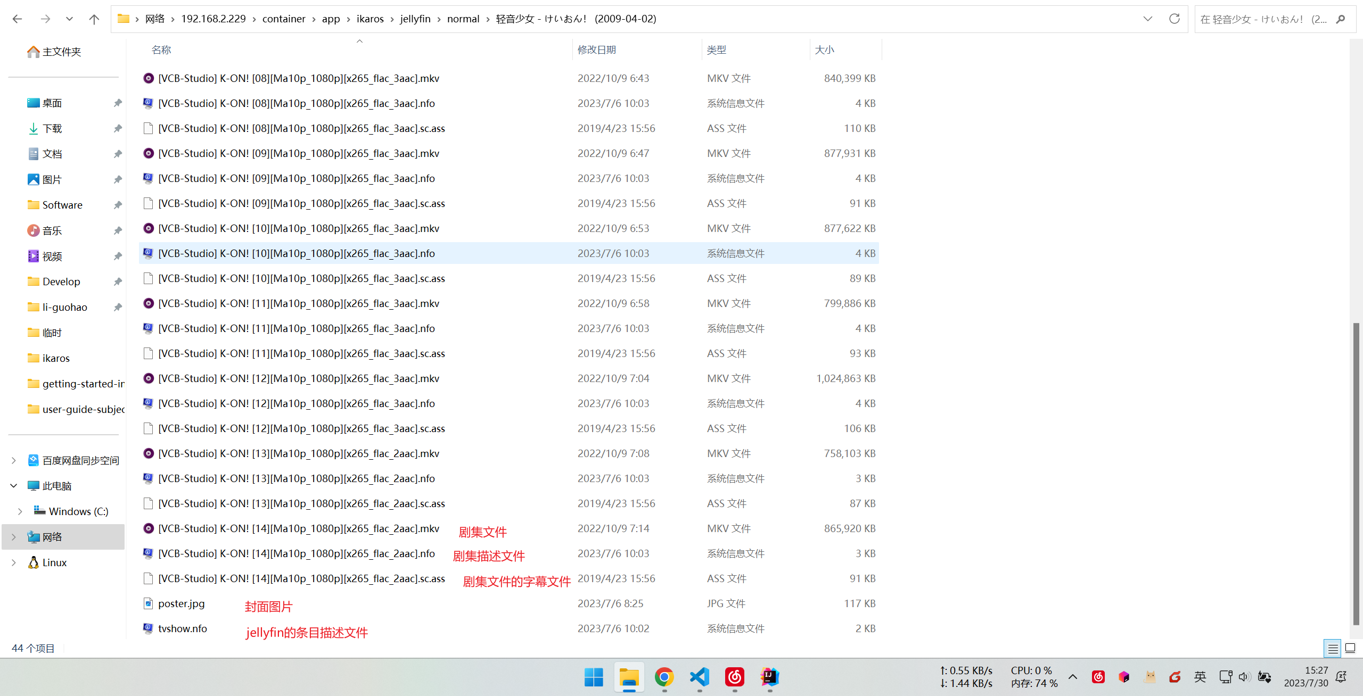Open the li-guohao folder in sidebar

tap(57, 307)
